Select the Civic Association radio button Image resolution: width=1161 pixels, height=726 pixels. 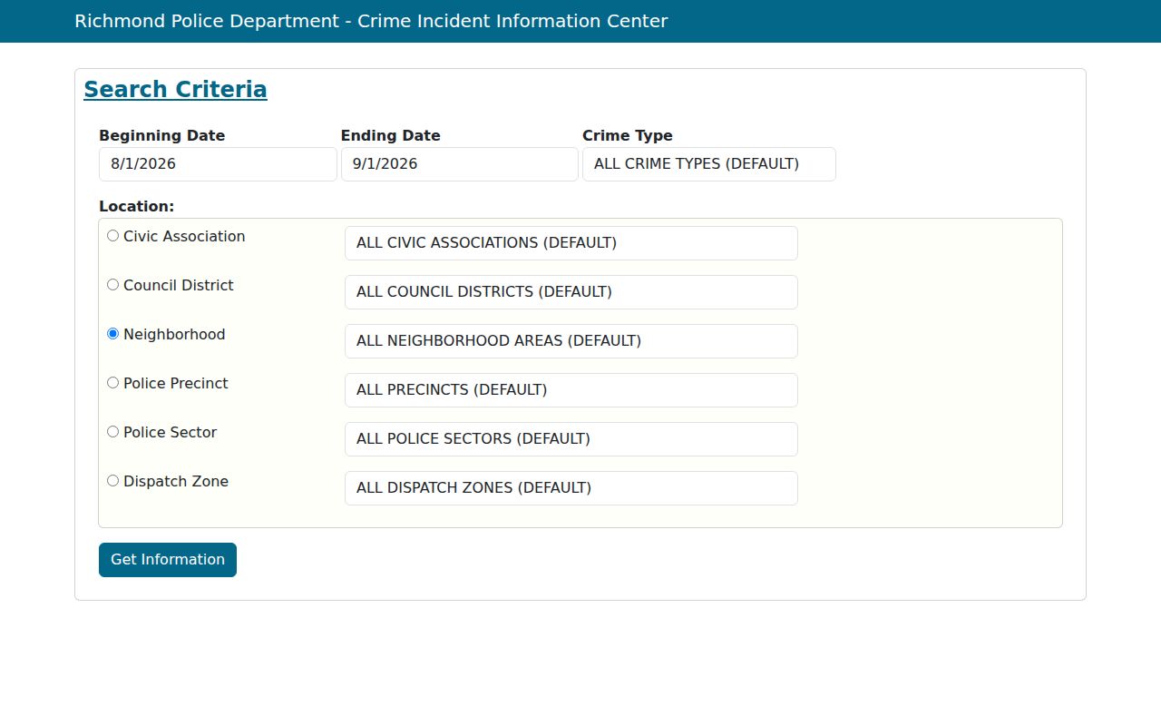coord(112,236)
